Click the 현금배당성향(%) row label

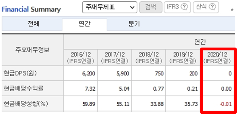[x=26, y=104]
